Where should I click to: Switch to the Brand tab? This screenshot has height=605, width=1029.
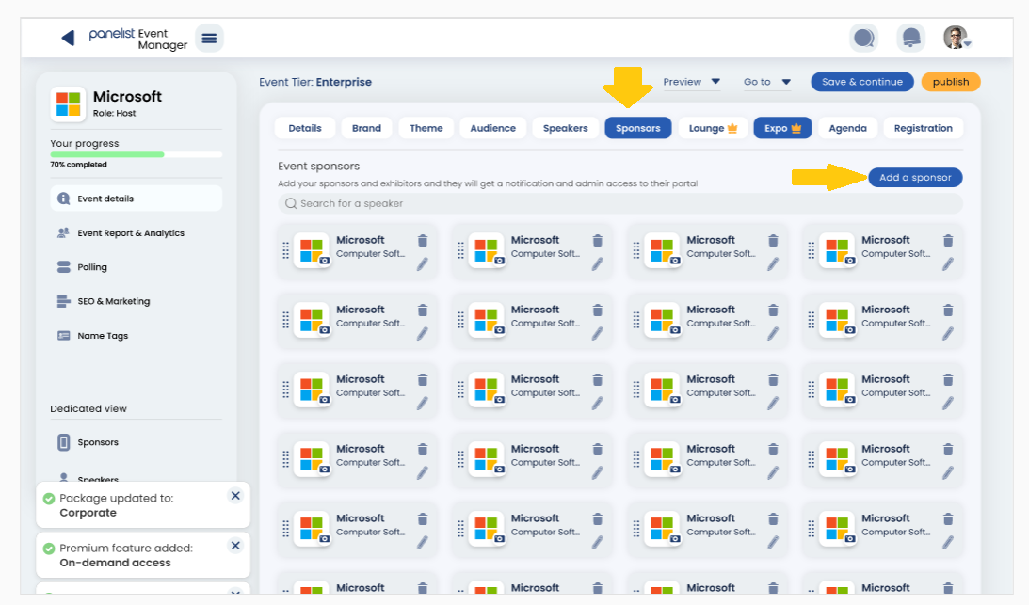(x=366, y=128)
